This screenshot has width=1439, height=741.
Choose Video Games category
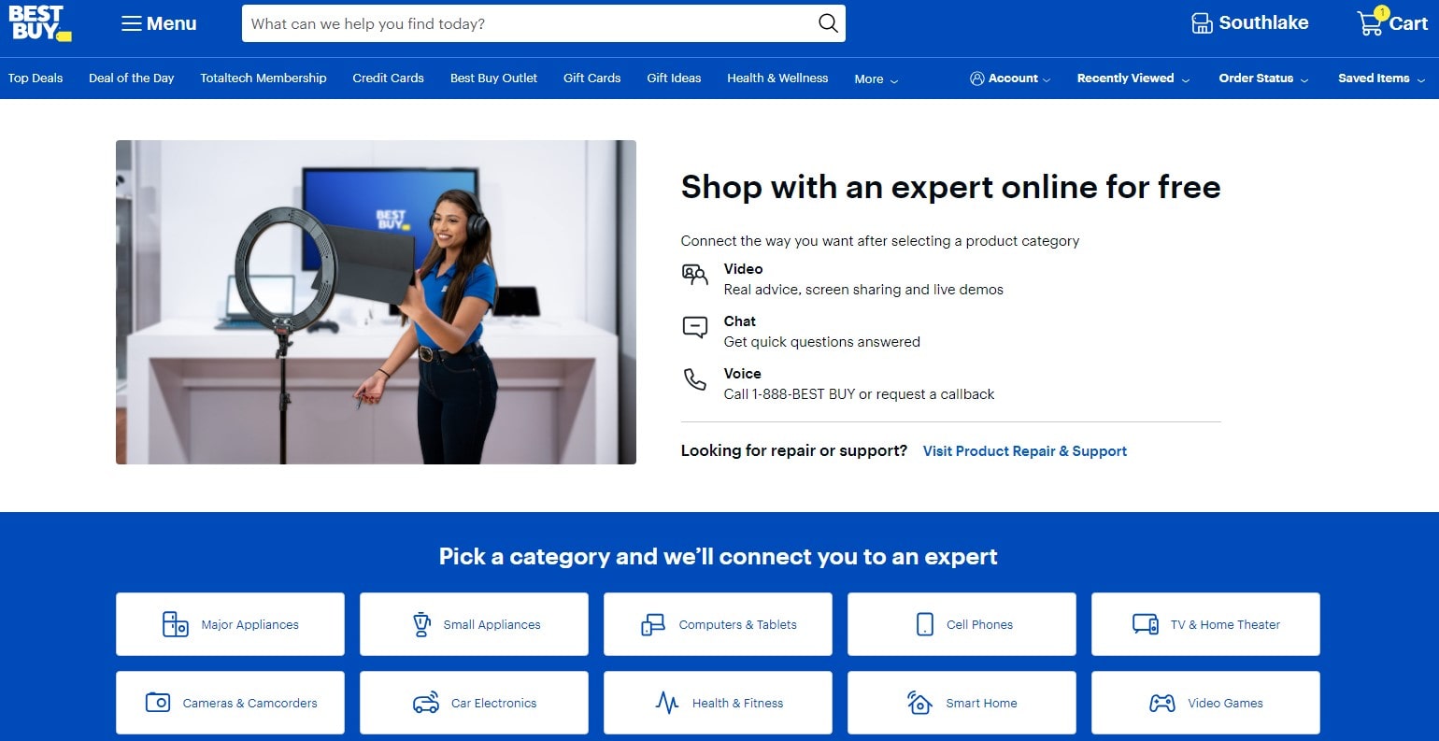click(1205, 703)
